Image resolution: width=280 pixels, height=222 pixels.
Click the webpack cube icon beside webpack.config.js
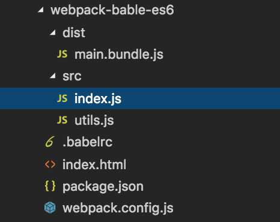click(x=50, y=208)
